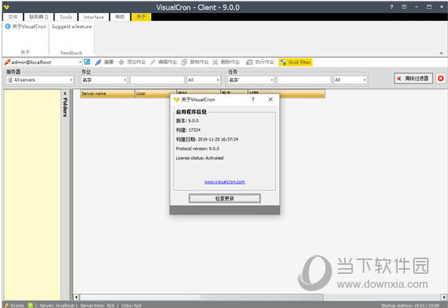Click green status icon beside Events
This screenshot has height=308, width=448.
(31, 305)
